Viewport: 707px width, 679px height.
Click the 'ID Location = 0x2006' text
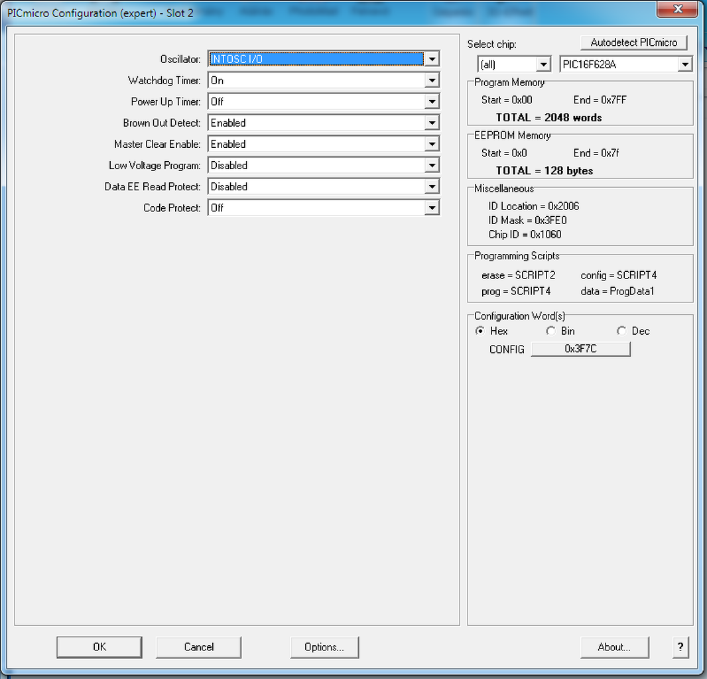click(533, 206)
